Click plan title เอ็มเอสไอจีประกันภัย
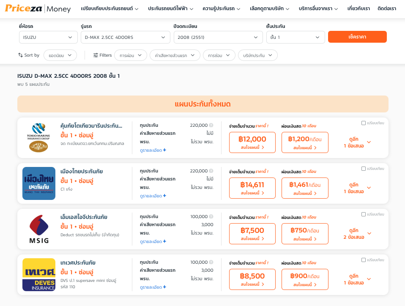405x306 pixels. coord(84,217)
